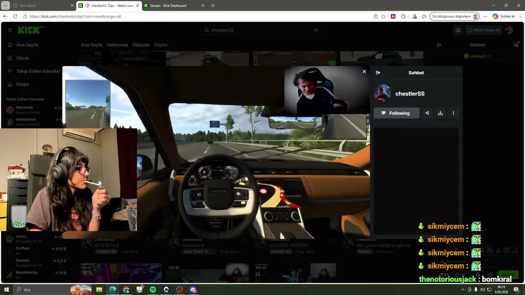
Task: Open the 00:15 clip thumbnail
Action: pyautogui.click(x=208, y=273)
